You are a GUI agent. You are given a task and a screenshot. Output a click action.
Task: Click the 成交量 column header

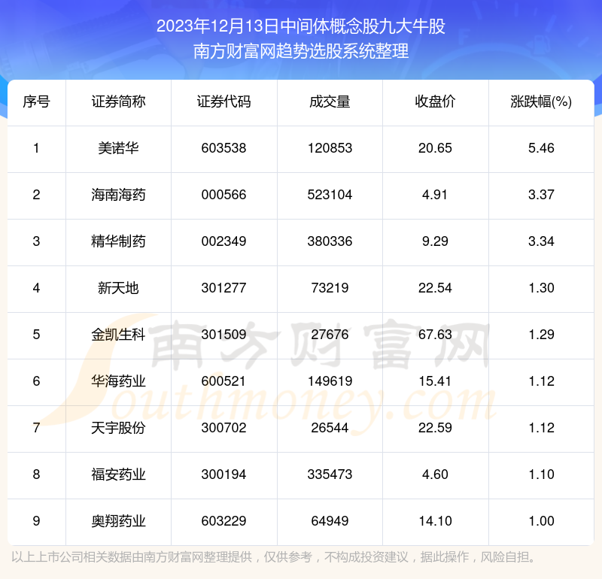[330, 102]
